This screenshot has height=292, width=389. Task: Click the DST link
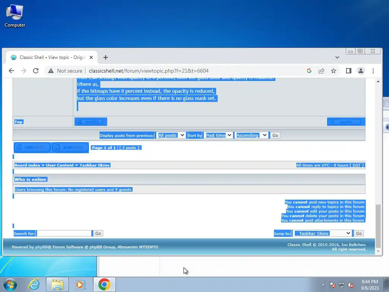pyautogui.click(x=356, y=165)
